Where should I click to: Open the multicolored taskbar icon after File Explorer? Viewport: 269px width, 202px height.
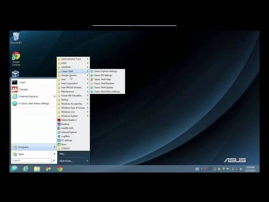48,169
